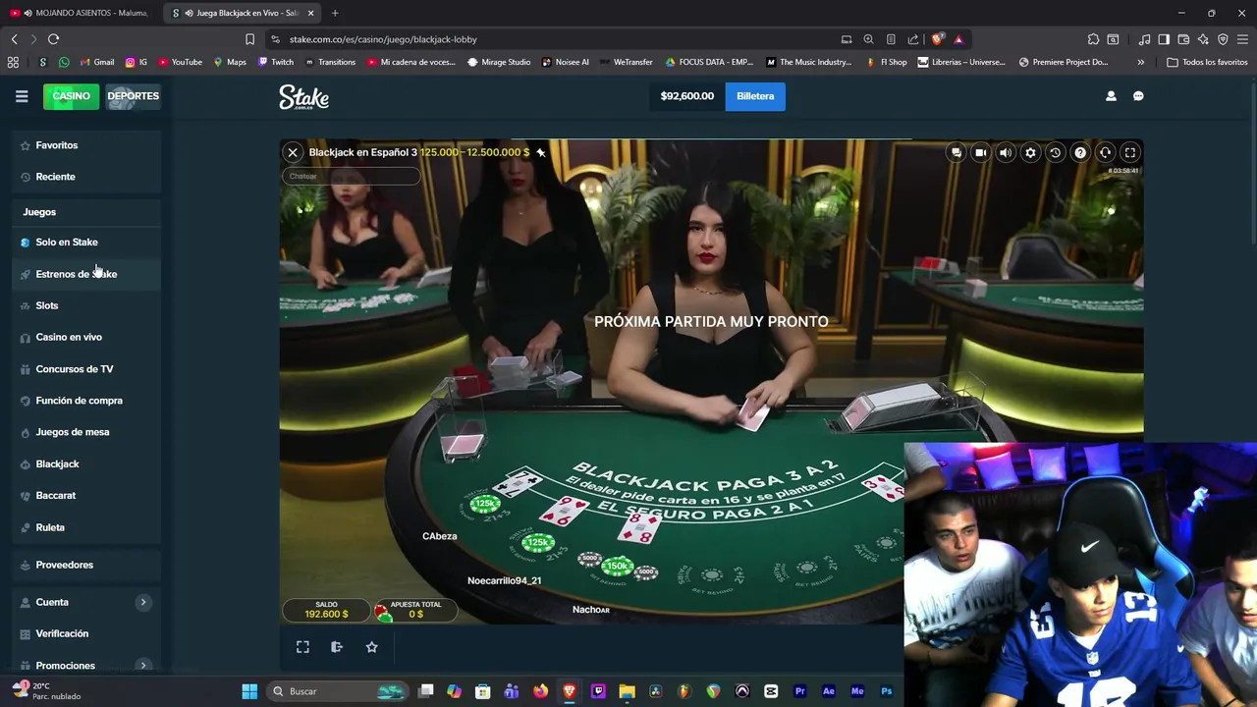Open Casino en vivo category
The width and height of the screenshot is (1257, 707).
coord(86,337)
